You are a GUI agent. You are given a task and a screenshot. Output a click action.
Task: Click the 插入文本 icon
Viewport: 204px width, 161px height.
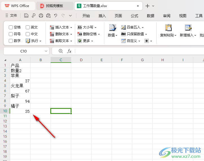pyautogui.click(x=52, y=27)
